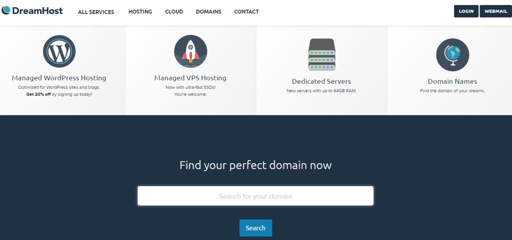Image resolution: width=512 pixels, height=240 pixels.
Task: Click 'Find the domain of your dreams.' text
Action: coord(452,91)
